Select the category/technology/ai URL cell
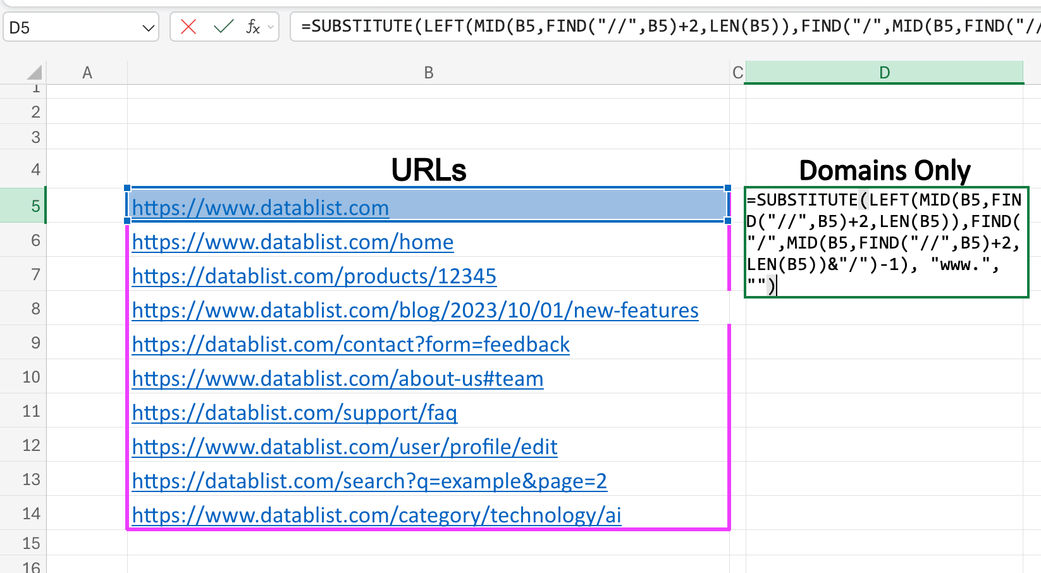 pos(376,515)
